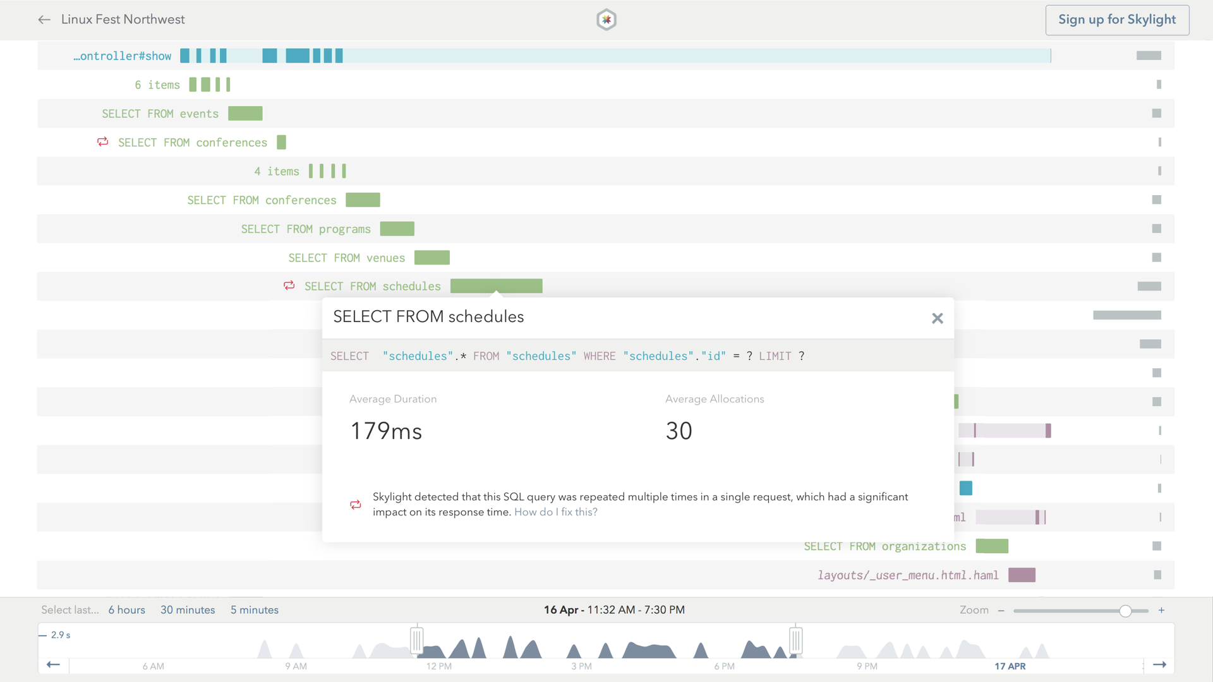Click the Skylight hexagon logo in the header
Viewport: 1213px width, 682px height.
point(606,20)
